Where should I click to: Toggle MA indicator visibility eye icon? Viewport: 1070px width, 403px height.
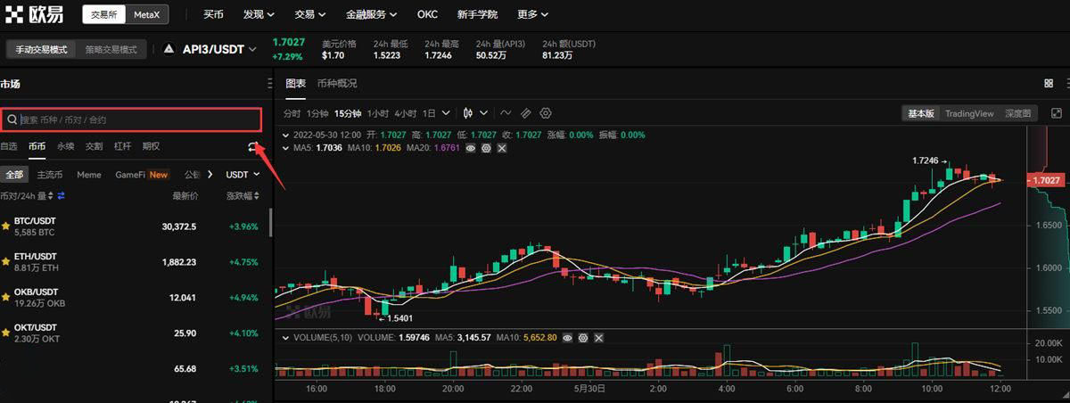pyautogui.click(x=471, y=147)
